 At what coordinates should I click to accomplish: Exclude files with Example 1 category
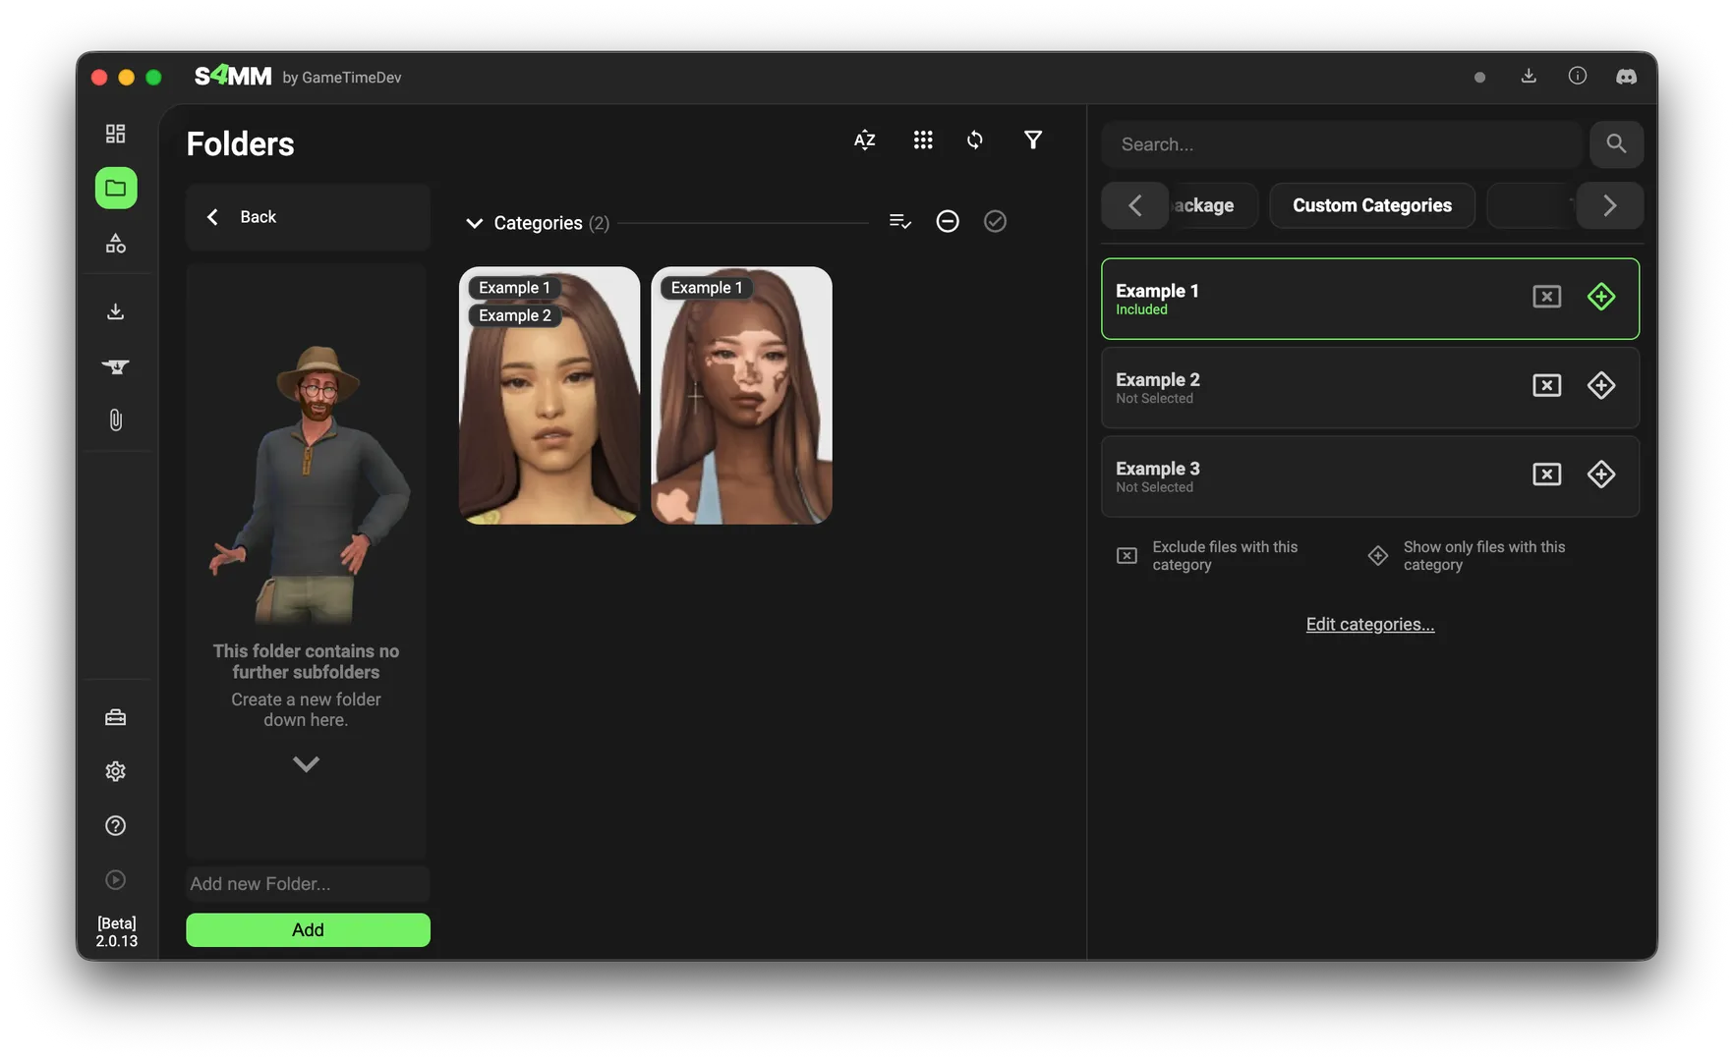(x=1547, y=297)
